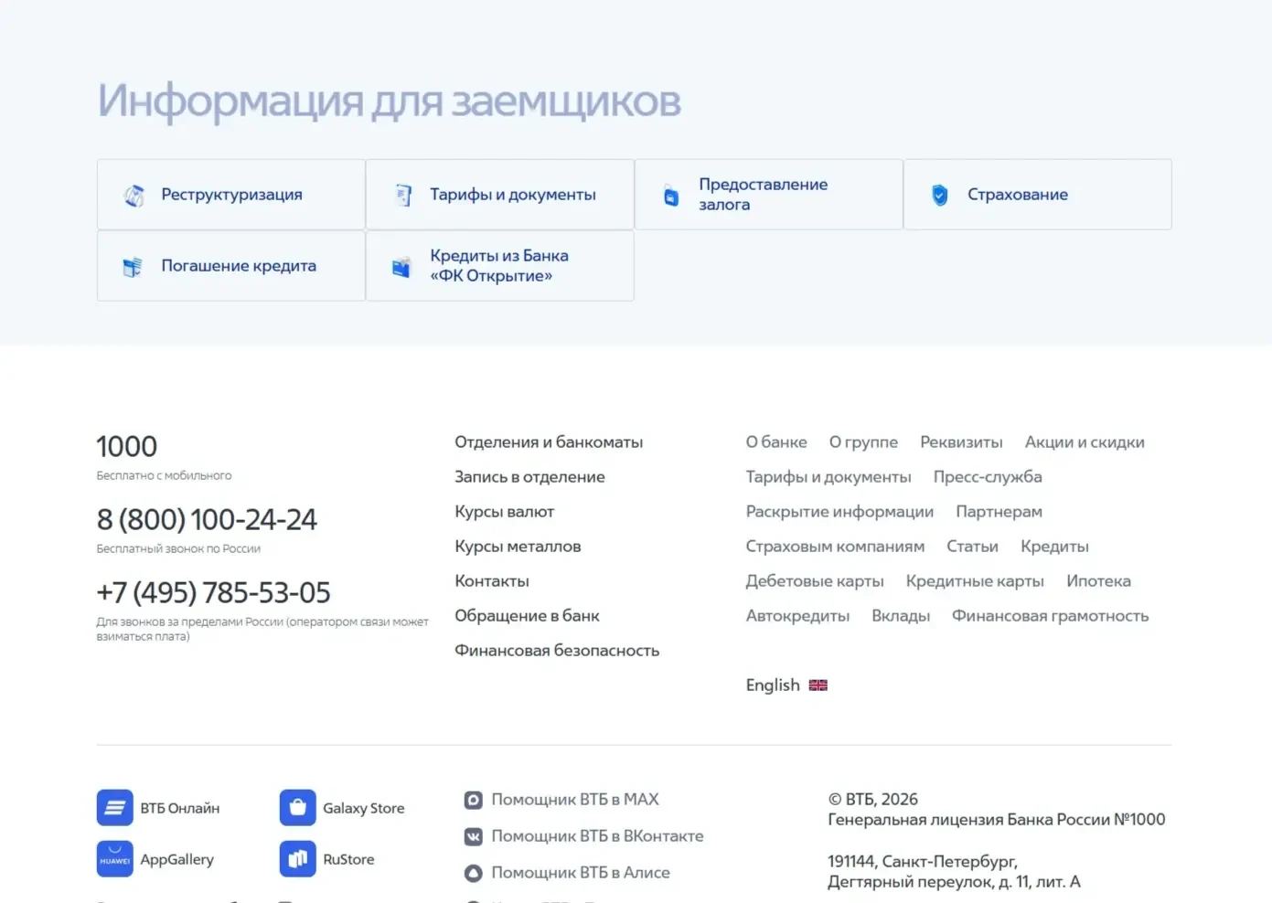
Task: Click the Алиса assistant icon
Action: pos(474,873)
